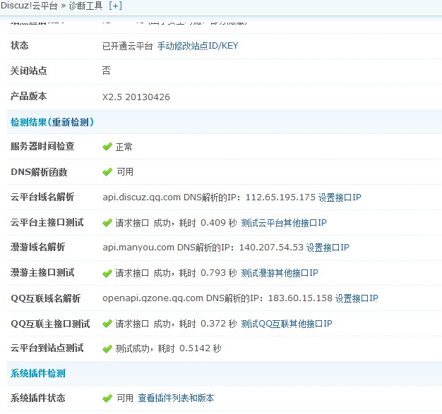Viewport: 442px width, 414px height.
Task: Click the 产品版本 row label
Action: pos(28,96)
